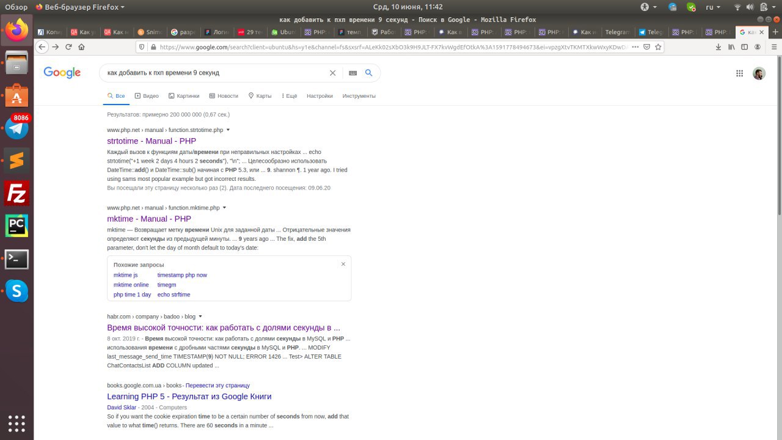Image resolution: width=782 pixels, height=440 pixels.
Task: Go forward with browser forward arrow
Action: coord(56,46)
